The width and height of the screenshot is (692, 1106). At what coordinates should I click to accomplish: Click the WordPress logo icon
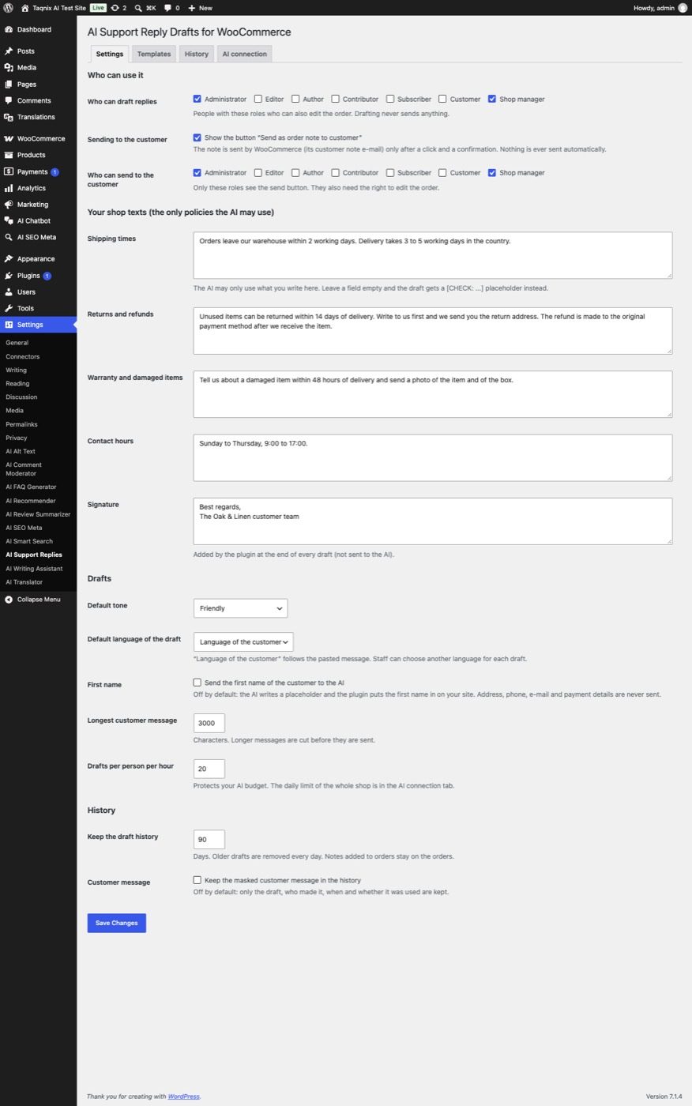[x=8, y=8]
